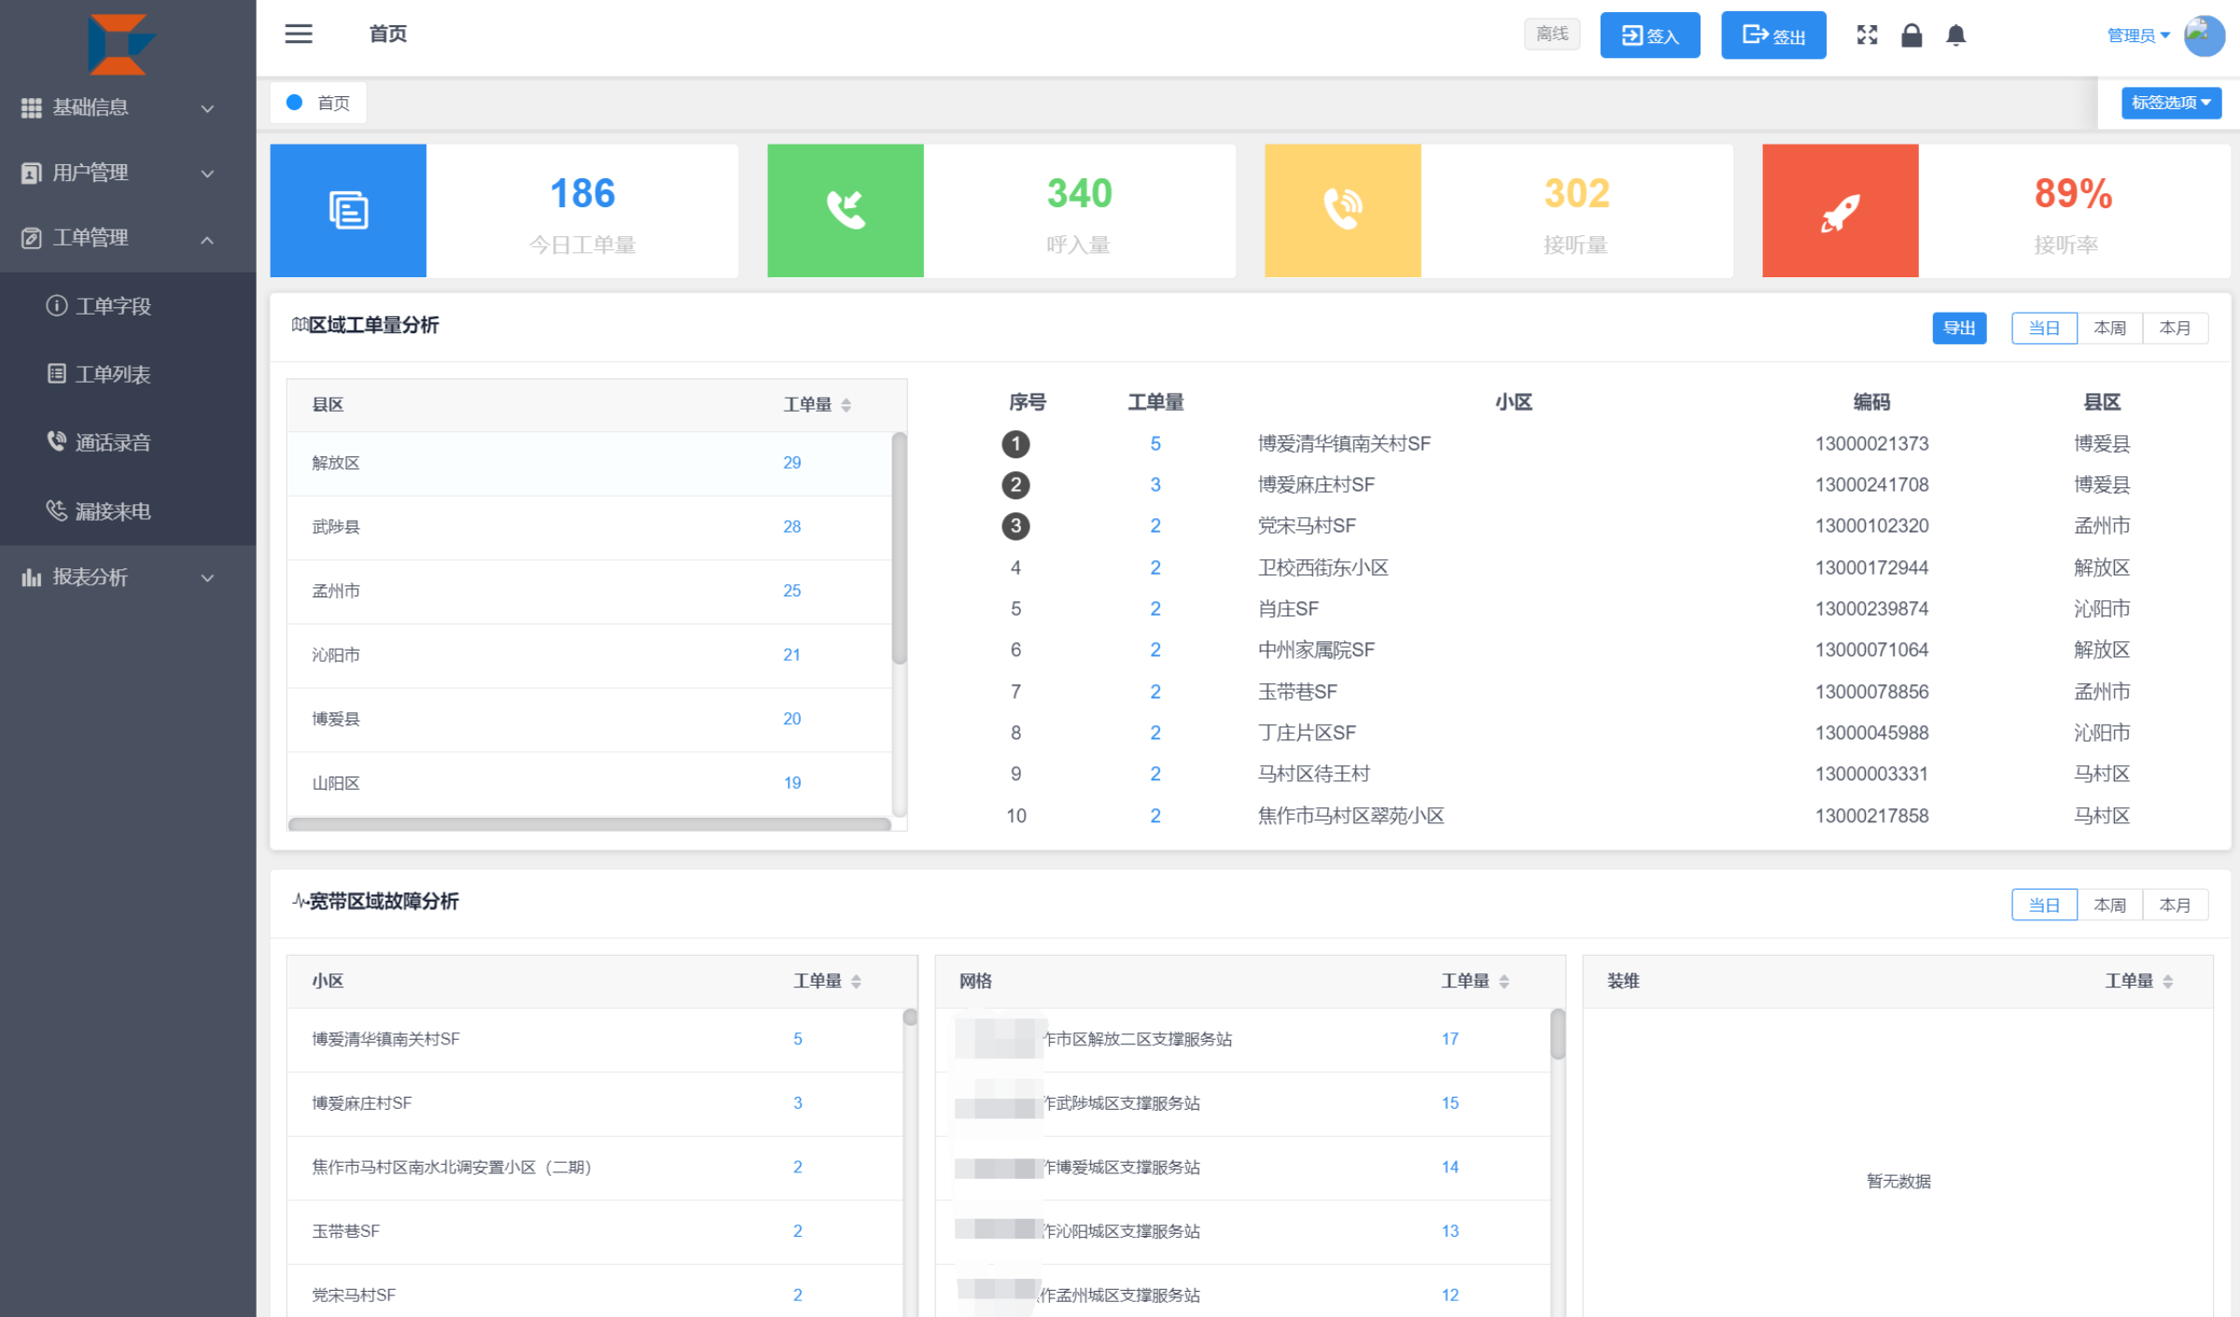Click the blue work order icon tile
This screenshot has width=2240, height=1317.
tap(348, 210)
